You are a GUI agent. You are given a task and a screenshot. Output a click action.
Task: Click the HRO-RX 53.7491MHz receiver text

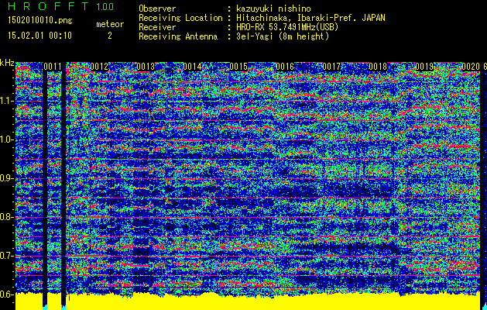(286, 26)
